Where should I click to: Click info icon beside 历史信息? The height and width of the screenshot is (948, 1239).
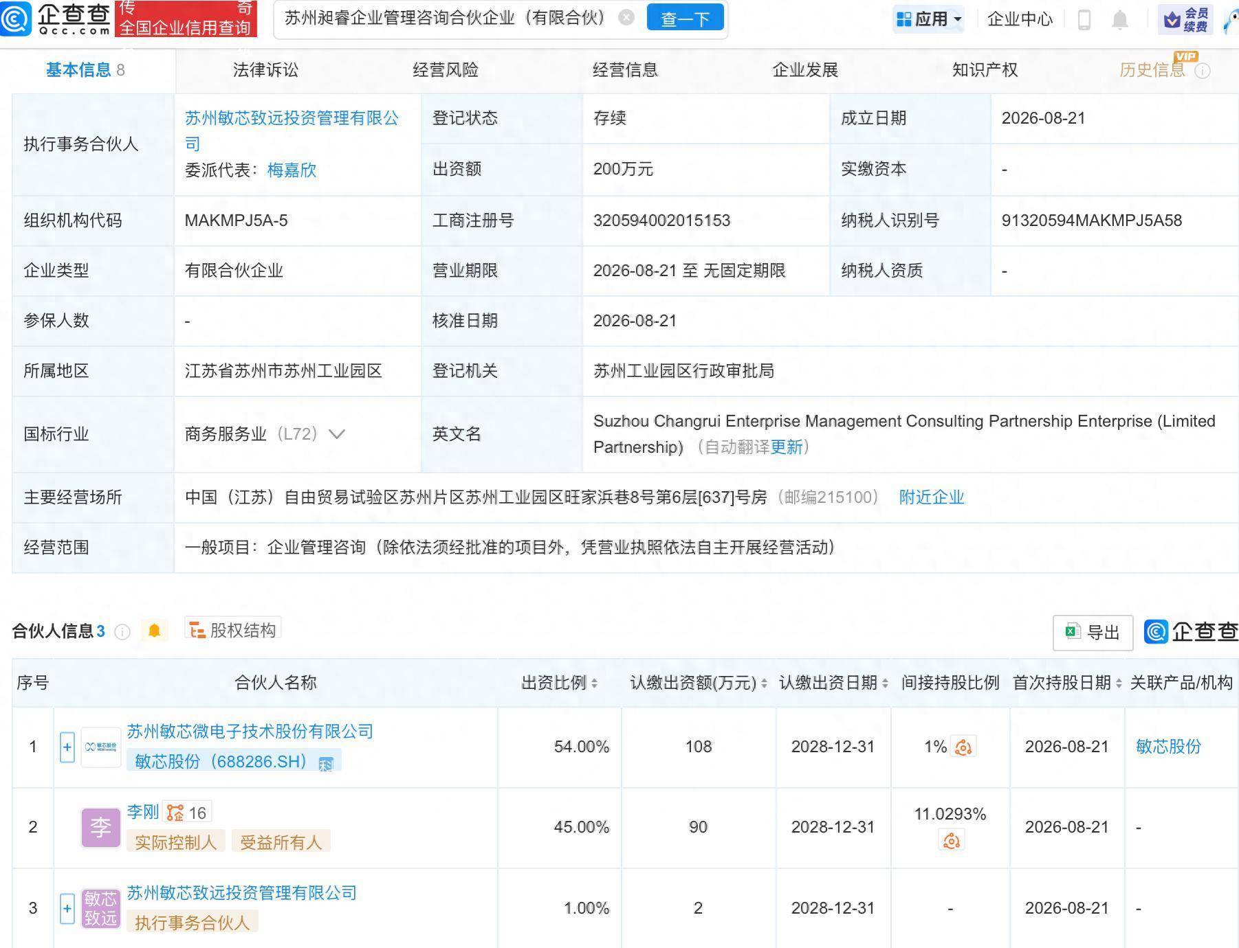(1202, 71)
